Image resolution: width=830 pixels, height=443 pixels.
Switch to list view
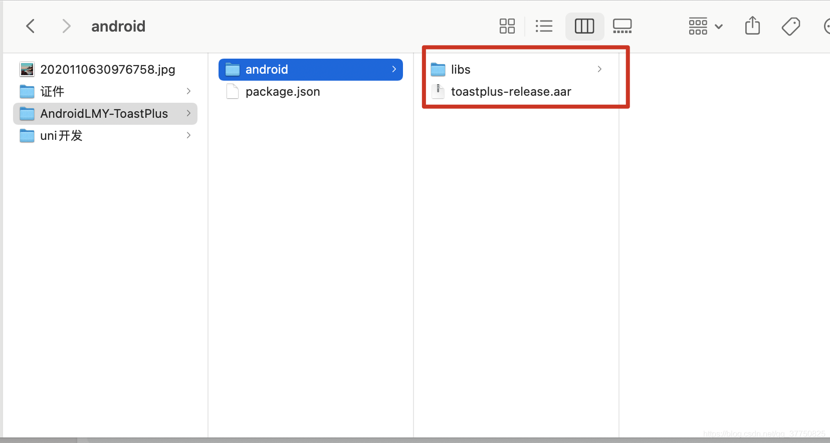[544, 26]
